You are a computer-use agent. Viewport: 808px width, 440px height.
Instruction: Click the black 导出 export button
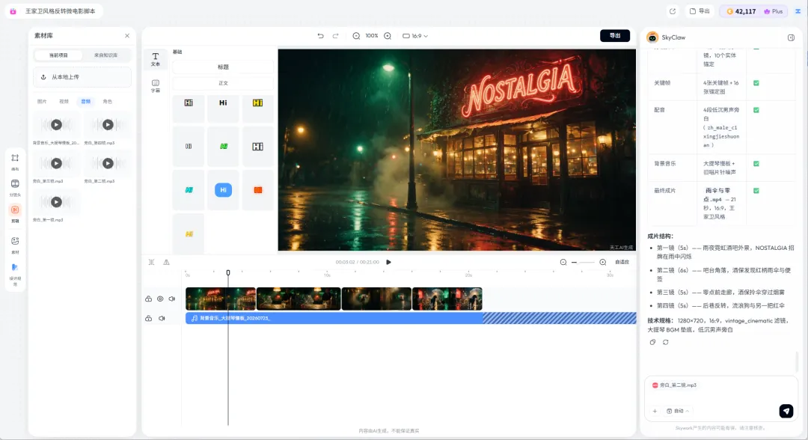(x=615, y=36)
